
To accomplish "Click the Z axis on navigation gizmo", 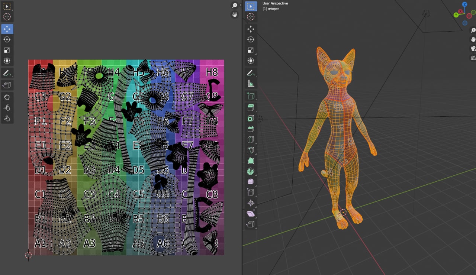I will click(x=464, y=4).
